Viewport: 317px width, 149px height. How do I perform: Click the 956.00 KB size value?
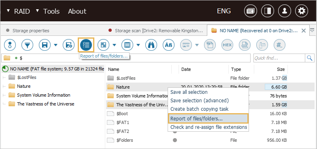[277, 140]
